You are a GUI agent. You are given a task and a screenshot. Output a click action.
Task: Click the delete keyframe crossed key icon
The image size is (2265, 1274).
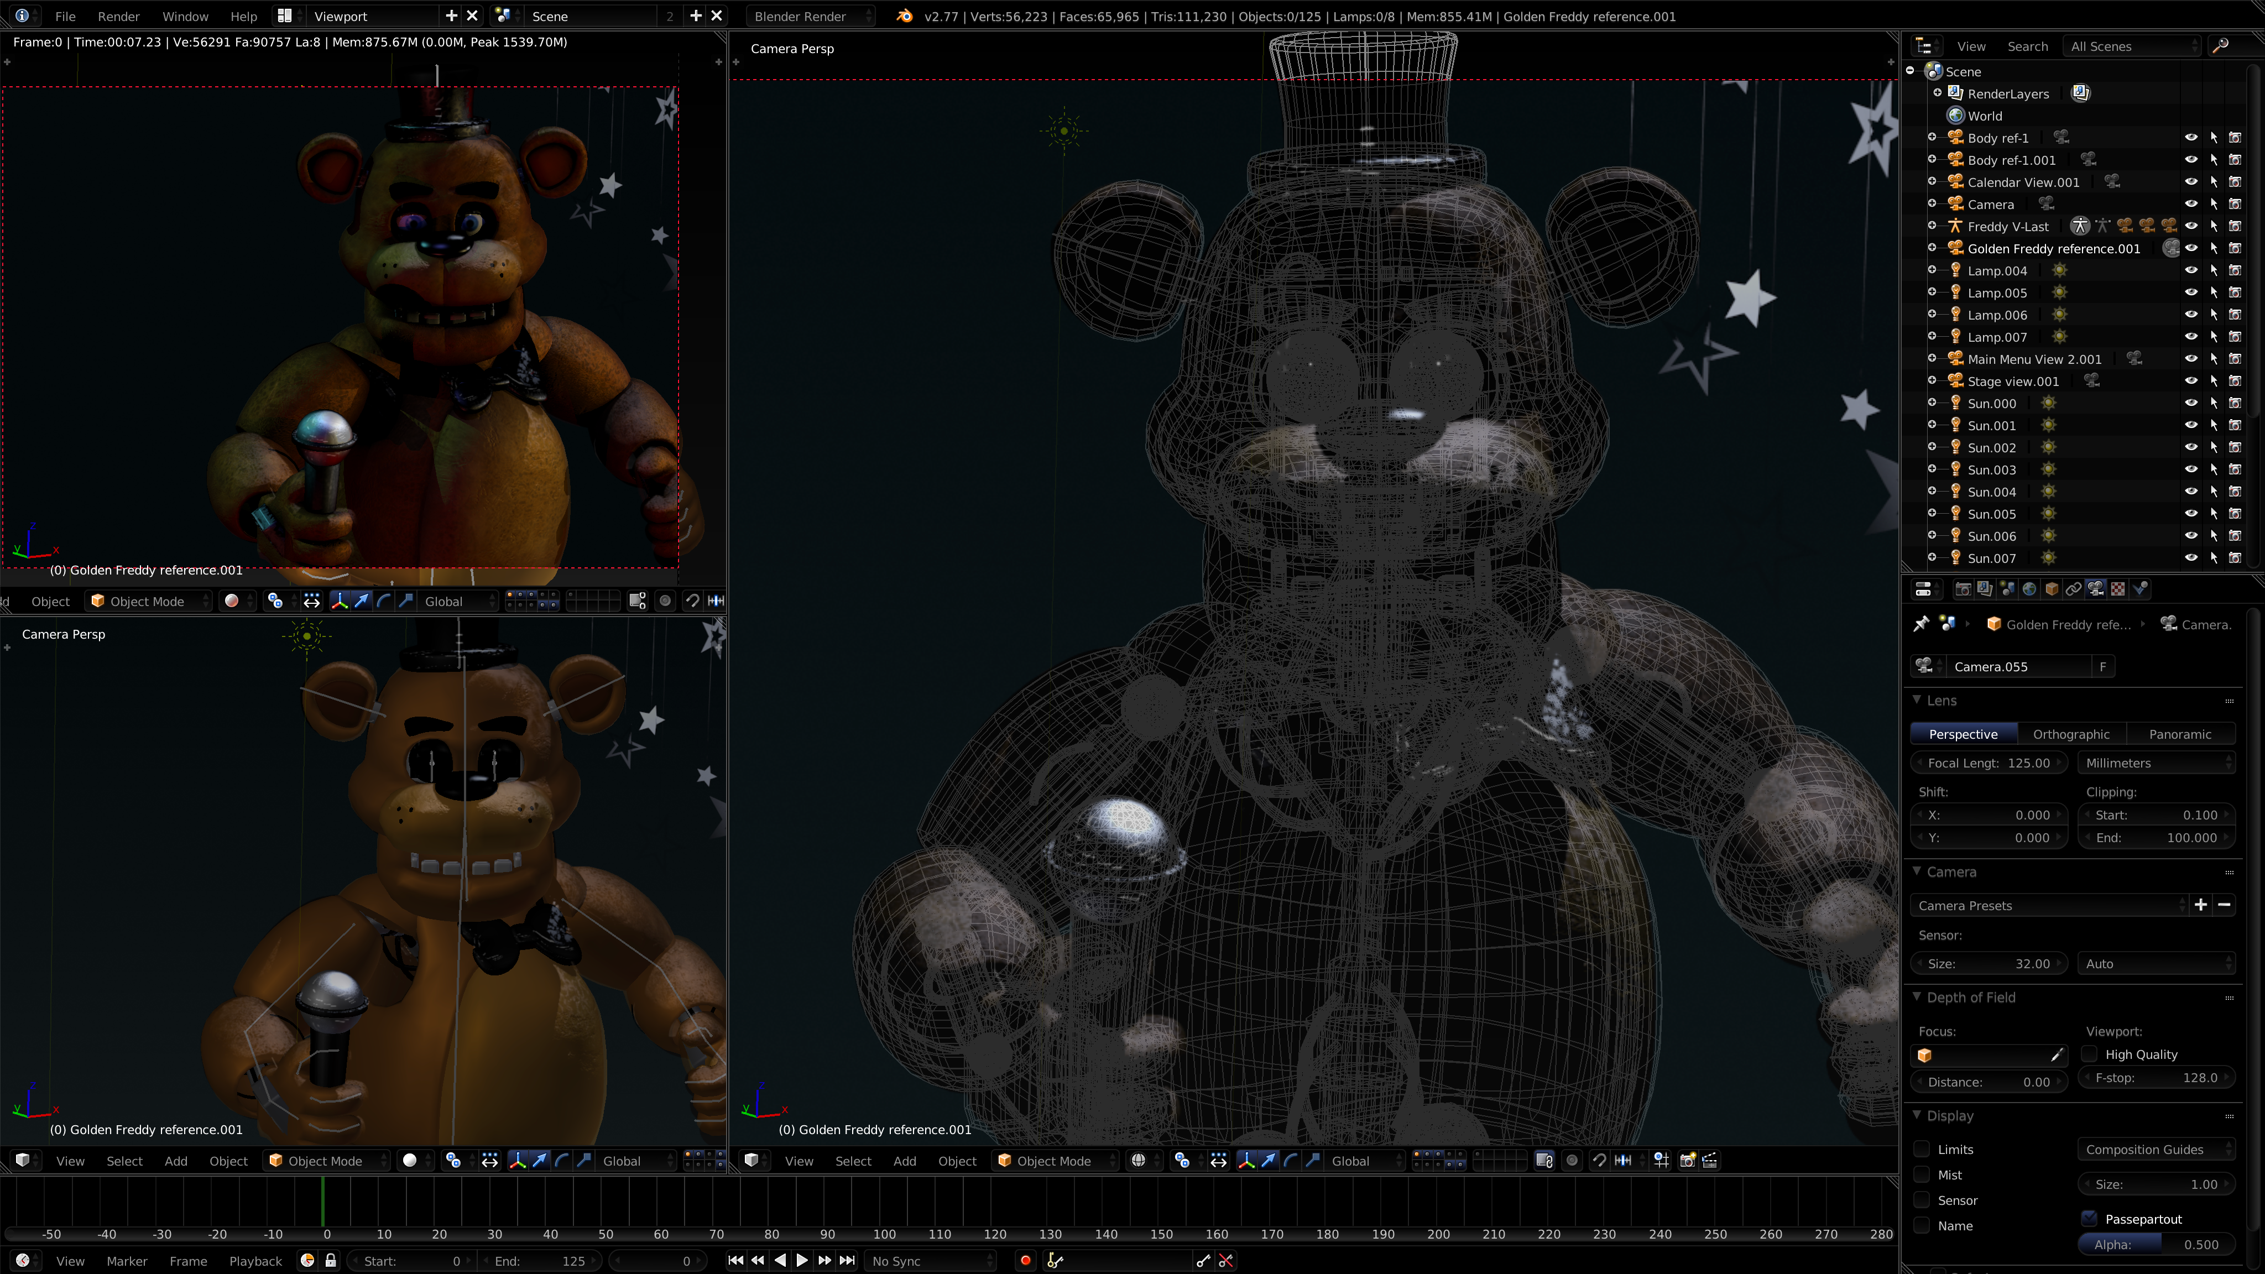pyautogui.click(x=1226, y=1261)
